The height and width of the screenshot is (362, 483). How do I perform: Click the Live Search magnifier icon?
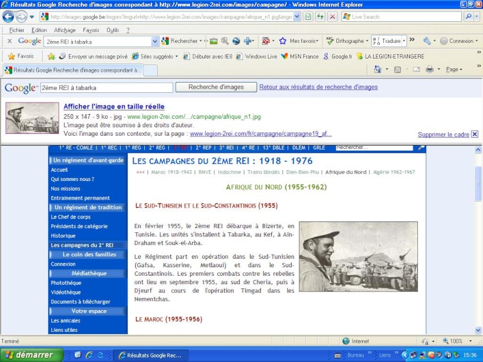point(469,17)
